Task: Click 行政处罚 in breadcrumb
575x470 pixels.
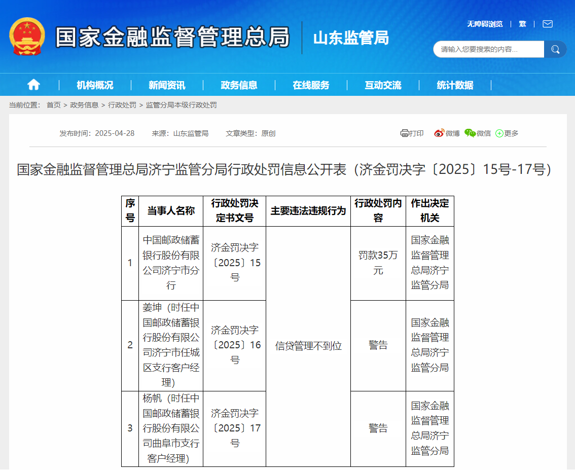Action: (x=122, y=105)
